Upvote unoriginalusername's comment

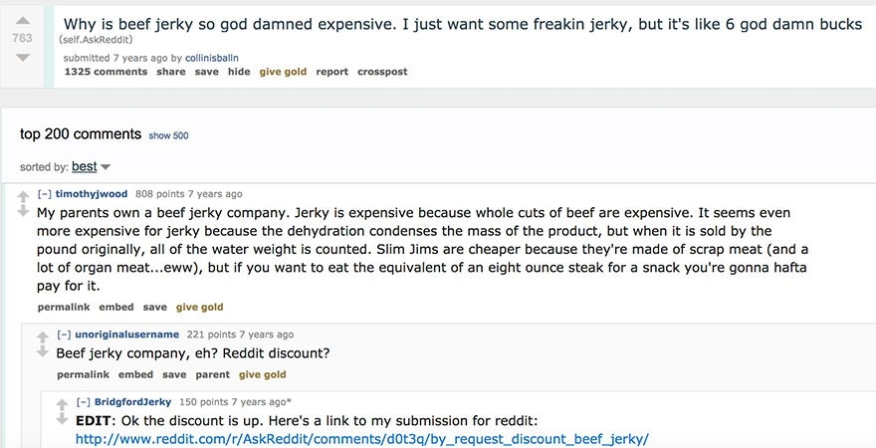(43, 336)
